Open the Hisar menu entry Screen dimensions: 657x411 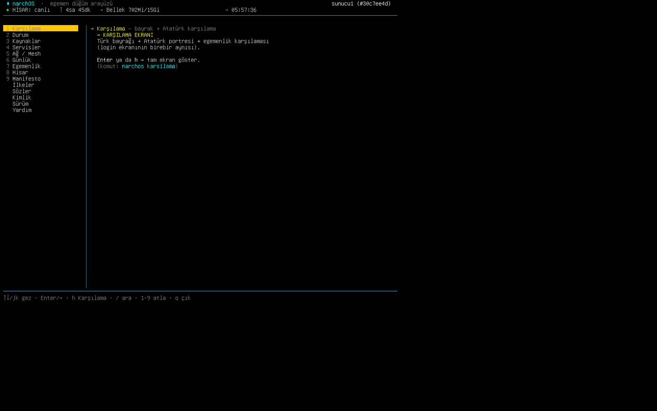point(20,72)
